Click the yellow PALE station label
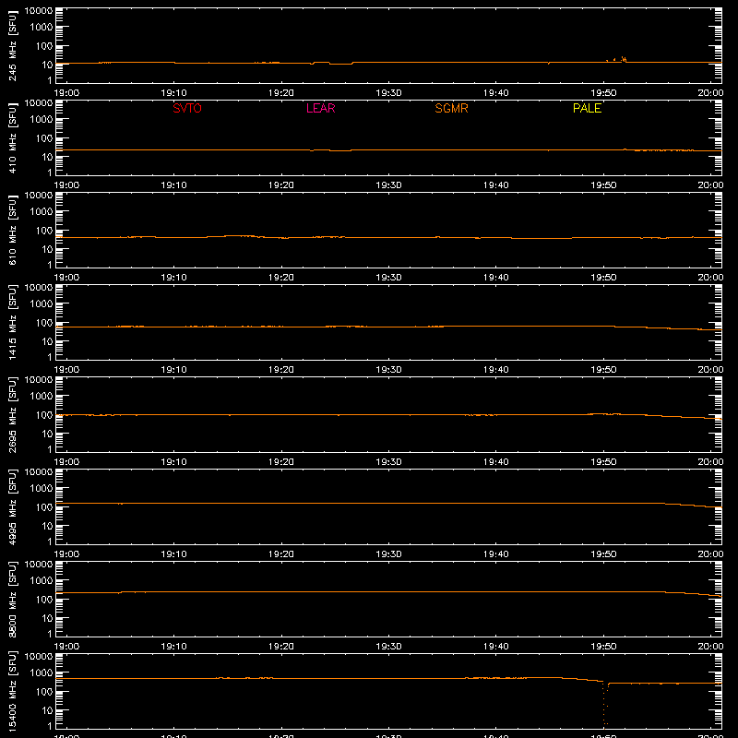The height and width of the screenshot is (738, 738). (587, 108)
